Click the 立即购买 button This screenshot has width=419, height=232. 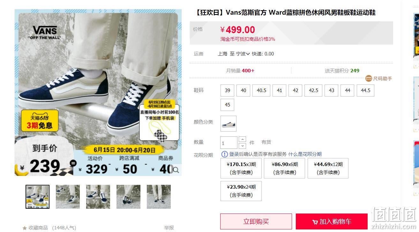click(256, 221)
